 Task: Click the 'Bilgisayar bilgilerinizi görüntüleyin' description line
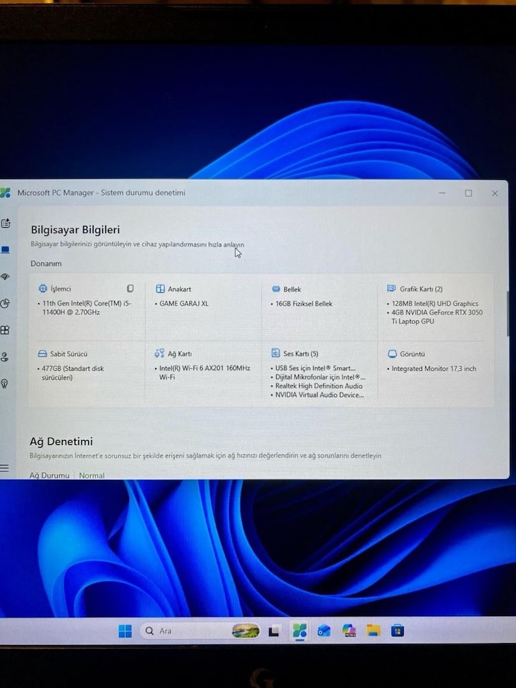(x=137, y=244)
